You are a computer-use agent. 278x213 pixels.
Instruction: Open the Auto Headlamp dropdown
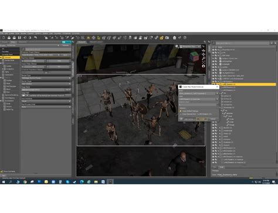(46, 101)
